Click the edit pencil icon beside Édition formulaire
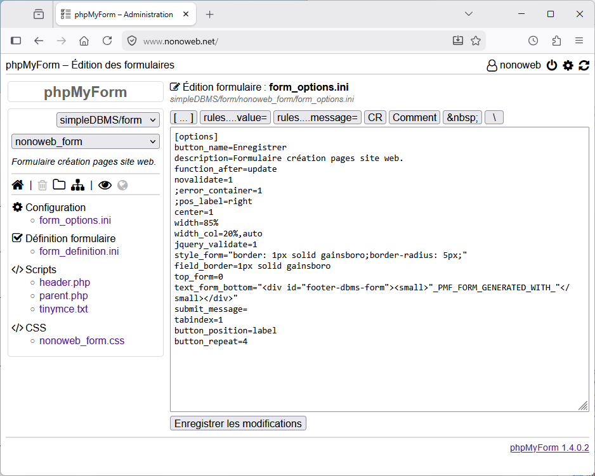Viewport: 595px width, 476px height. [174, 87]
